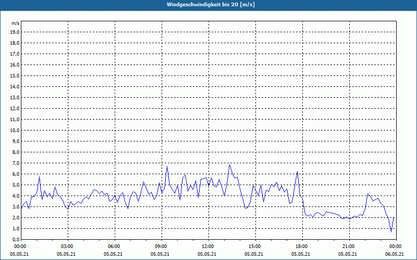Image resolution: width=417 pixels, height=260 pixels.
Task: Click the 9,0 y-axis label
Action: [x=16, y=141]
